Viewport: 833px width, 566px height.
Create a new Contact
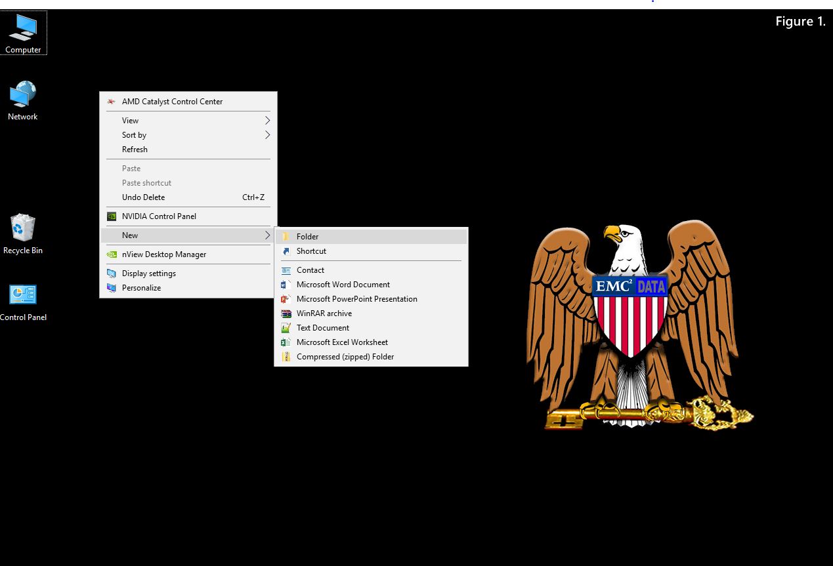(371, 270)
